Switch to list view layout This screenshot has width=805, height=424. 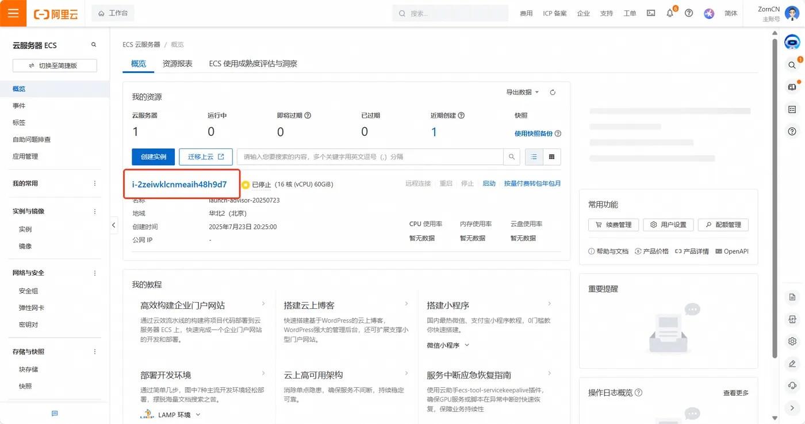(534, 156)
